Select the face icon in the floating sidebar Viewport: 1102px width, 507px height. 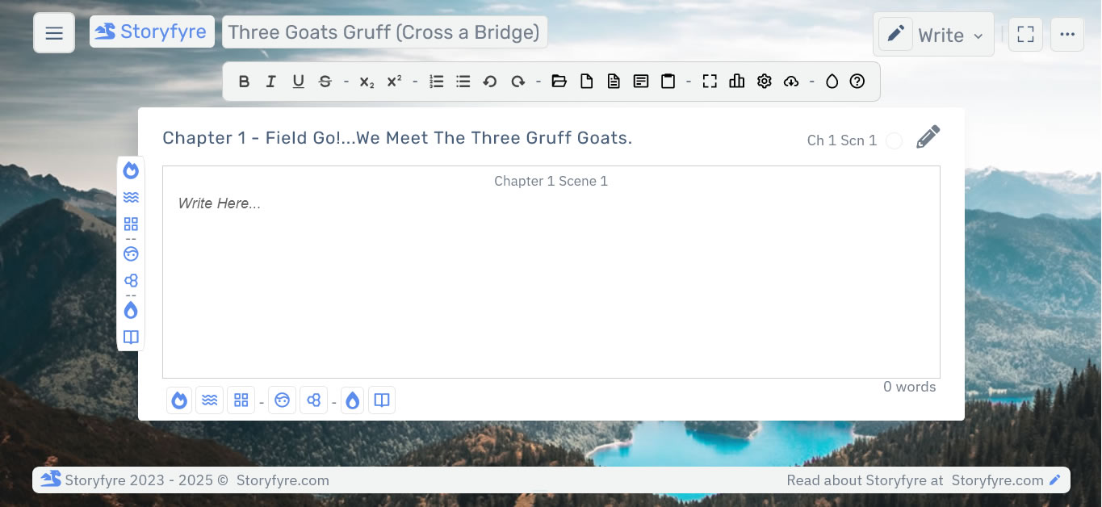point(131,253)
